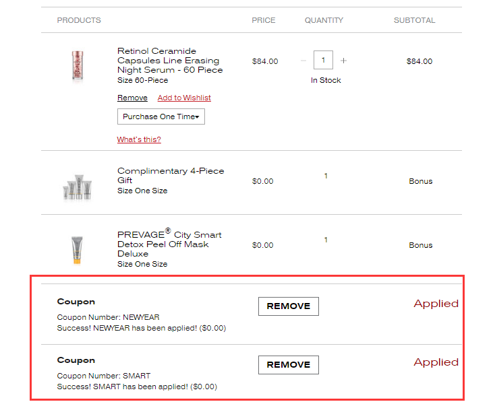Viewport: 493px width, 402px height.
Task: Open the Purchase One Time dropdown
Action: [x=161, y=116]
